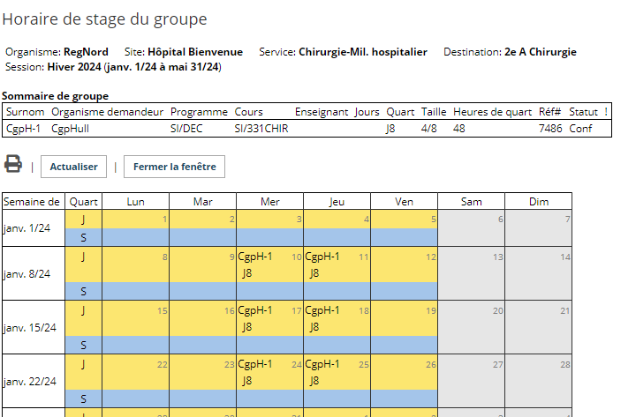Click the janv. 15/24 week label
This screenshot has height=417, width=636.
30,328
